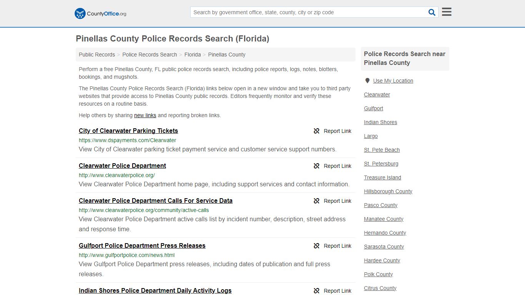Screen dimensions: 525x295
Task: Click broken-link icon for Gulfport Press Releases
Action: pos(317,246)
